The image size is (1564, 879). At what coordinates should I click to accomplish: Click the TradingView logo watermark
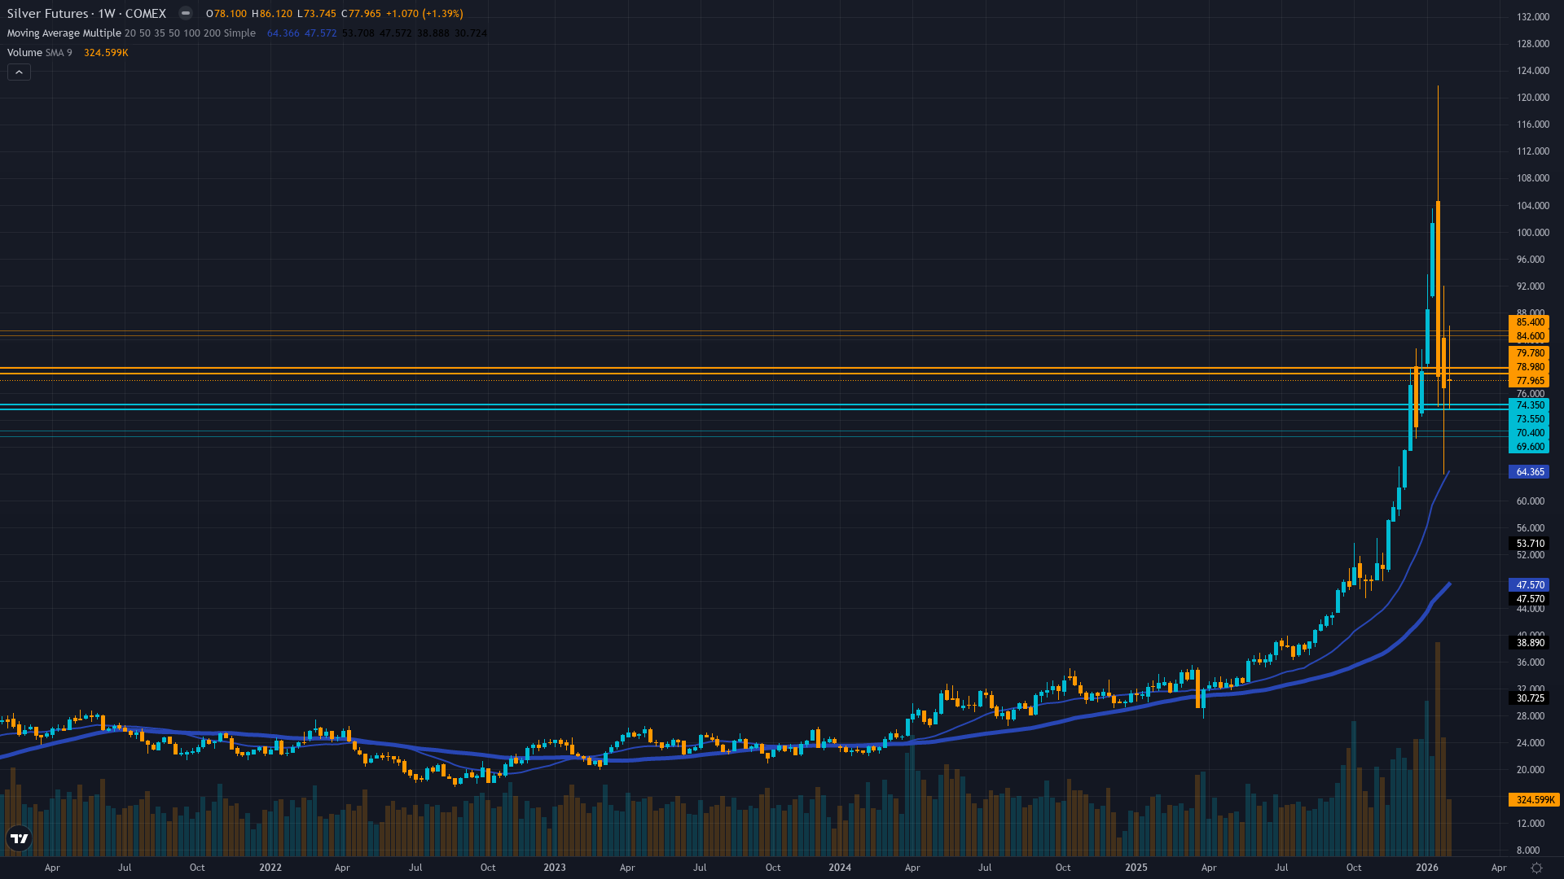(x=19, y=837)
